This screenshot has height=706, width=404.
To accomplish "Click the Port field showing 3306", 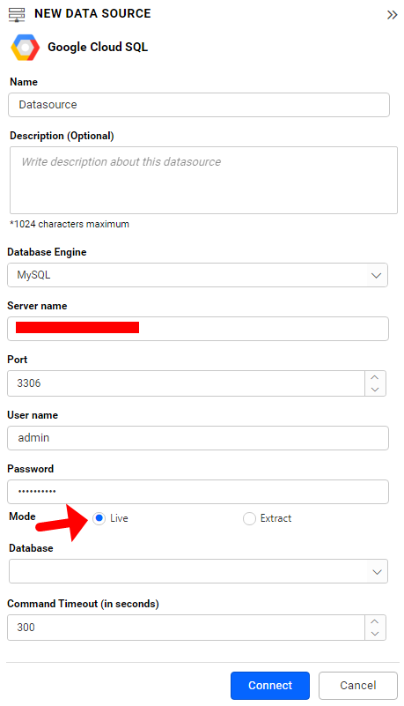I will (186, 383).
